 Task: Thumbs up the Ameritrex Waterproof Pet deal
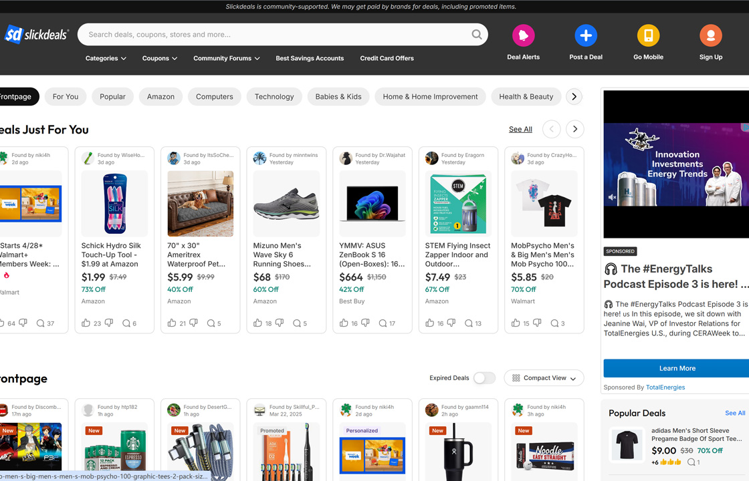tap(172, 323)
